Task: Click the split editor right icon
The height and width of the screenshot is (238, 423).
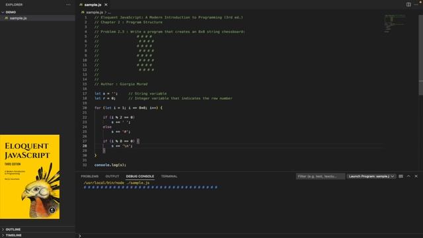Action: 408,5
